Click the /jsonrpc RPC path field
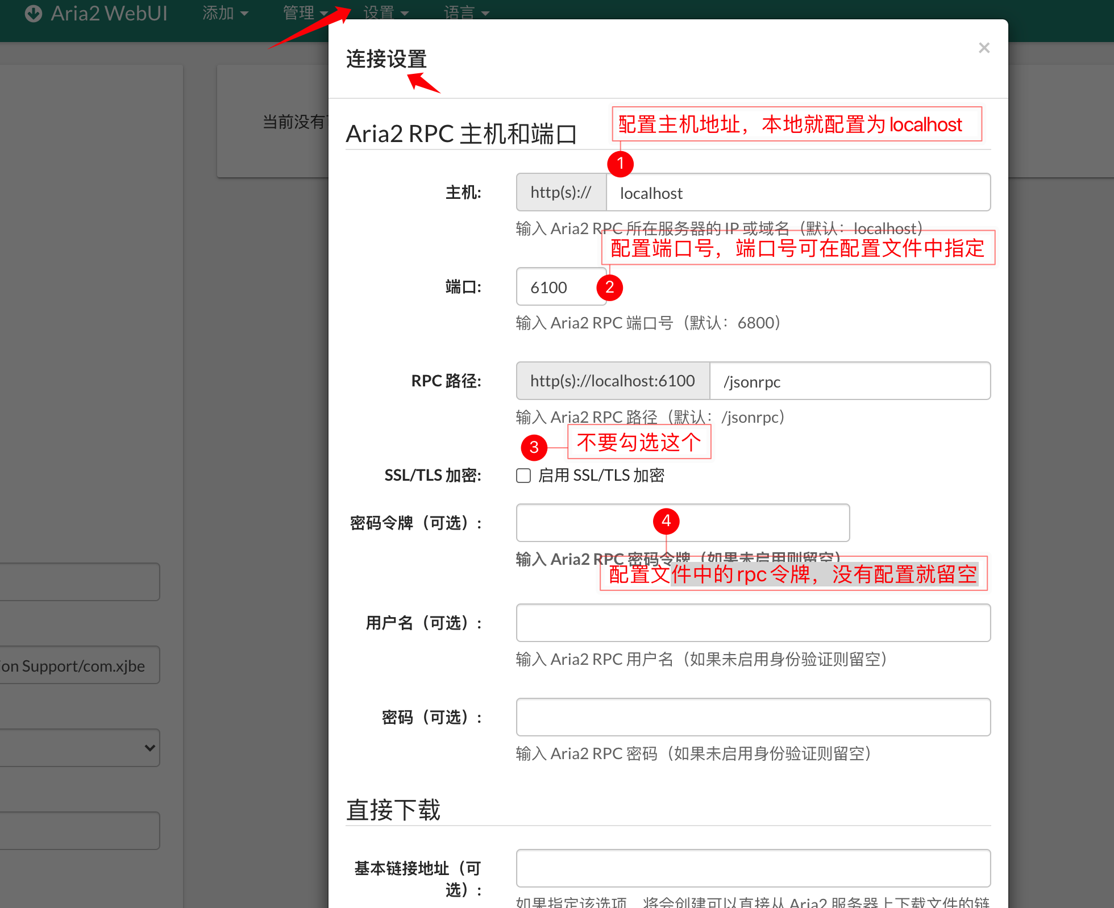This screenshot has height=908, width=1114. click(849, 381)
